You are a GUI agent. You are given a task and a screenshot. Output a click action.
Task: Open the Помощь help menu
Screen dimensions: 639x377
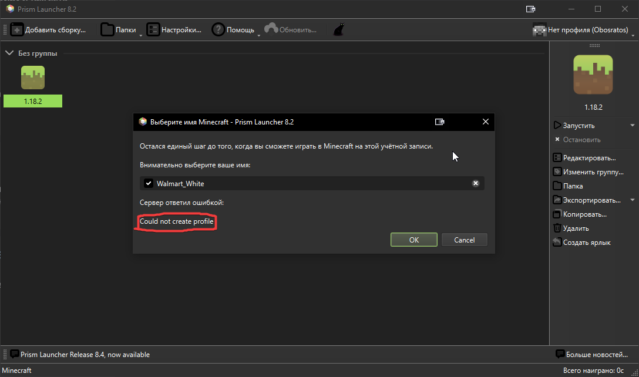click(x=233, y=30)
